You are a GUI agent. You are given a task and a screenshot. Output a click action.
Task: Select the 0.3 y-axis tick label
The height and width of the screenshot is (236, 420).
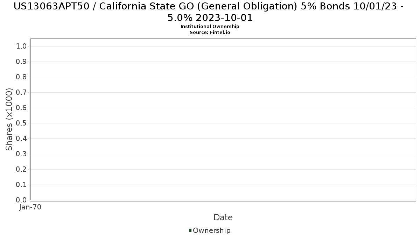click(21, 154)
